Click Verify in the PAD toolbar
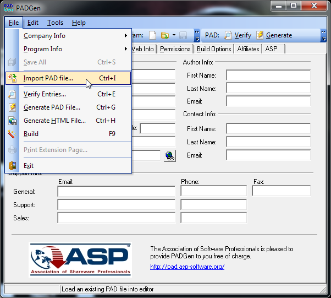Viewport: 331px width, 298px height. [x=238, y=35]
